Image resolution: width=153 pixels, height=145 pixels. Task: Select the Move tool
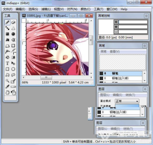click(13, 63)
